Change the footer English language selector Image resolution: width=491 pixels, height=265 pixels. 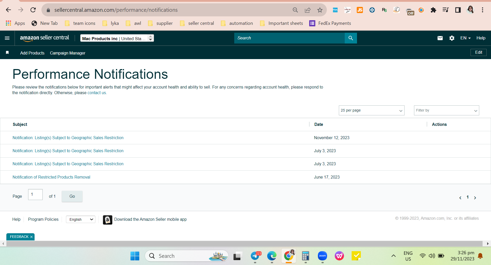[81, 219]
